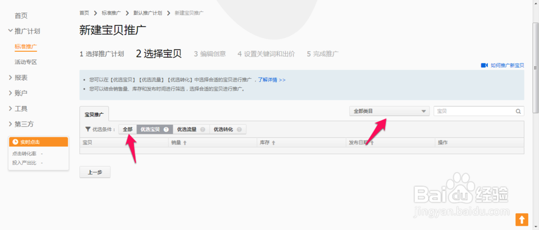Toggle the 优选流量 filter
The height and width of the screenshot is (230, 539).
click(186, 130)
